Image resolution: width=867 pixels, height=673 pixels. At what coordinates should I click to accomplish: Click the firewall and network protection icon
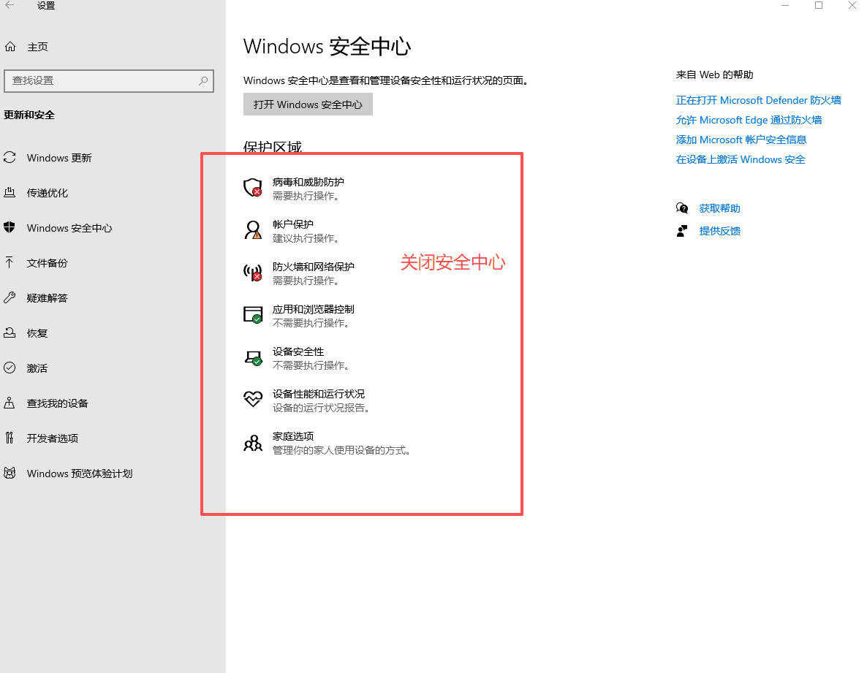point(253,273)
